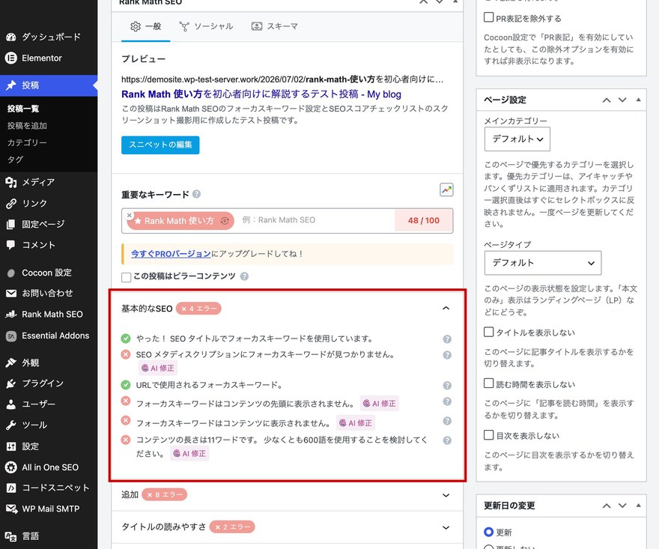Open the 固定ページ pages icon
Screen dimensions: 659x549
click(x=11, y=225)
